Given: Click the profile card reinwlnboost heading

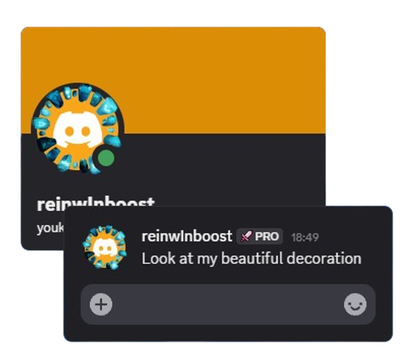Looking at the screenshot, I should coord(96,202).
